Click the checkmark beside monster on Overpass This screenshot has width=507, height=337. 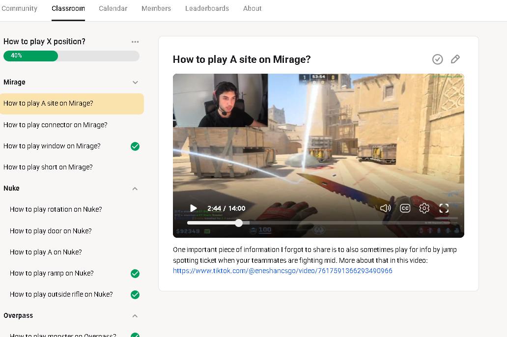point(135,335)
